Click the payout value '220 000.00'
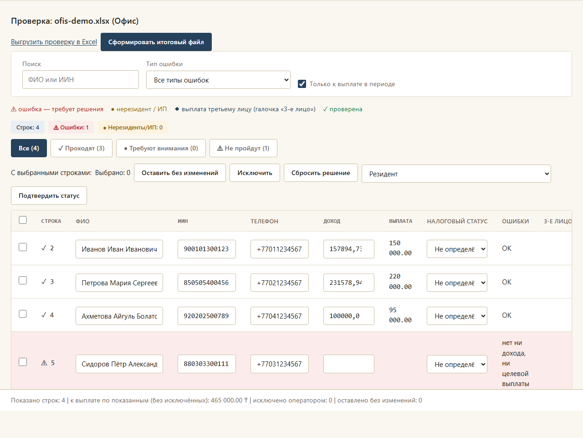This screenshot has width=583, height=438. [x=400, y=282]
